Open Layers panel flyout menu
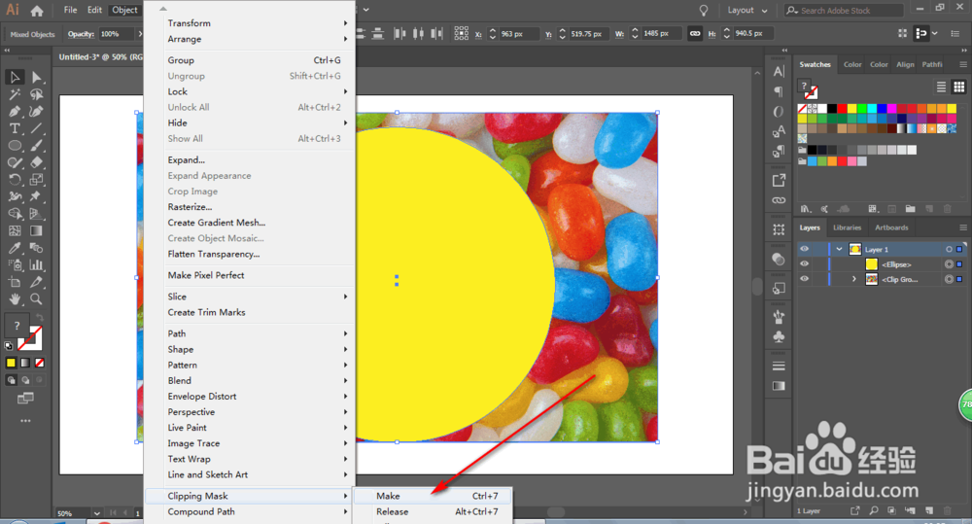The width and height of the screenshot is (972, 524). tap(962, 227)
